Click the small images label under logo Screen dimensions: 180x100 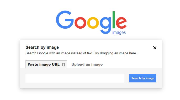[119, 33]
